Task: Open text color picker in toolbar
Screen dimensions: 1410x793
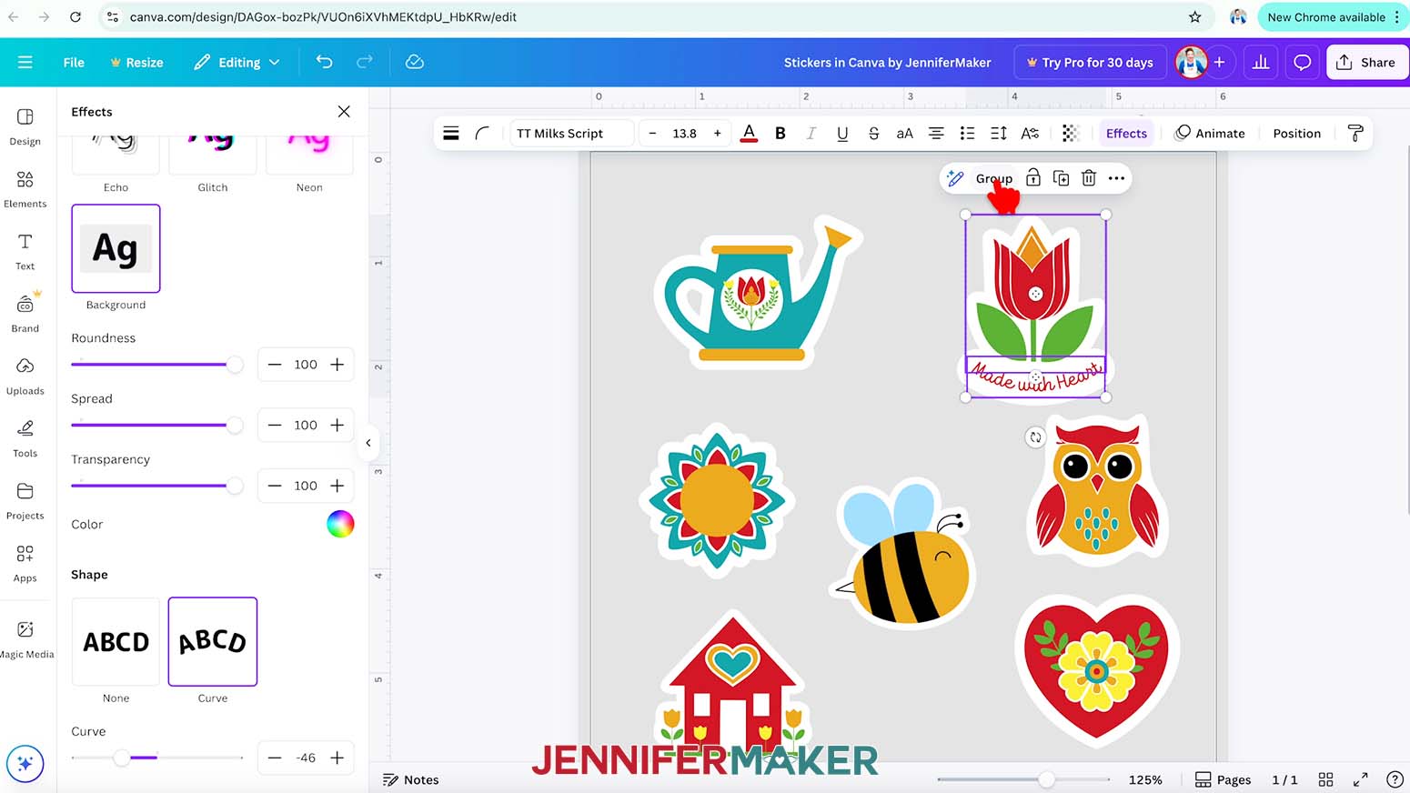Action: click(749, 134)
